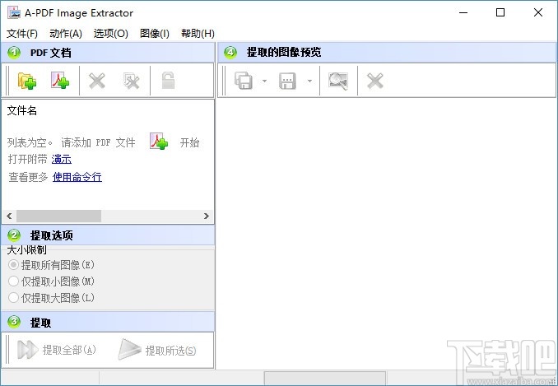
Task: Click the 提取选项 section header
Action: click(x=108, y=235)
